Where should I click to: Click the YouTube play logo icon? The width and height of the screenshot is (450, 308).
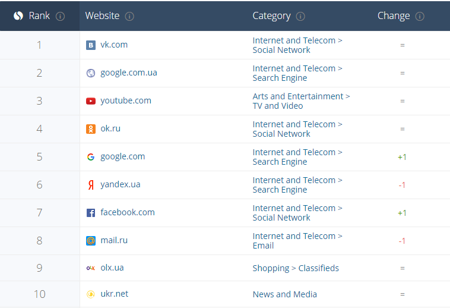[x=90, y=101]
